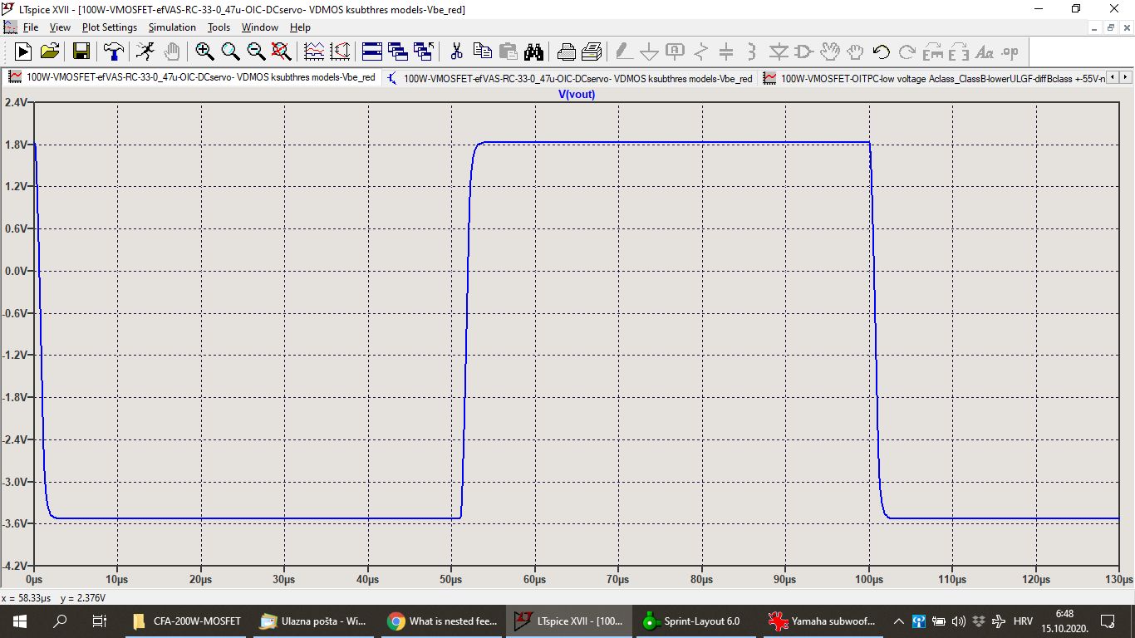
Task: Show hidden tray icons chevron
Action: (x=898, y=621)
